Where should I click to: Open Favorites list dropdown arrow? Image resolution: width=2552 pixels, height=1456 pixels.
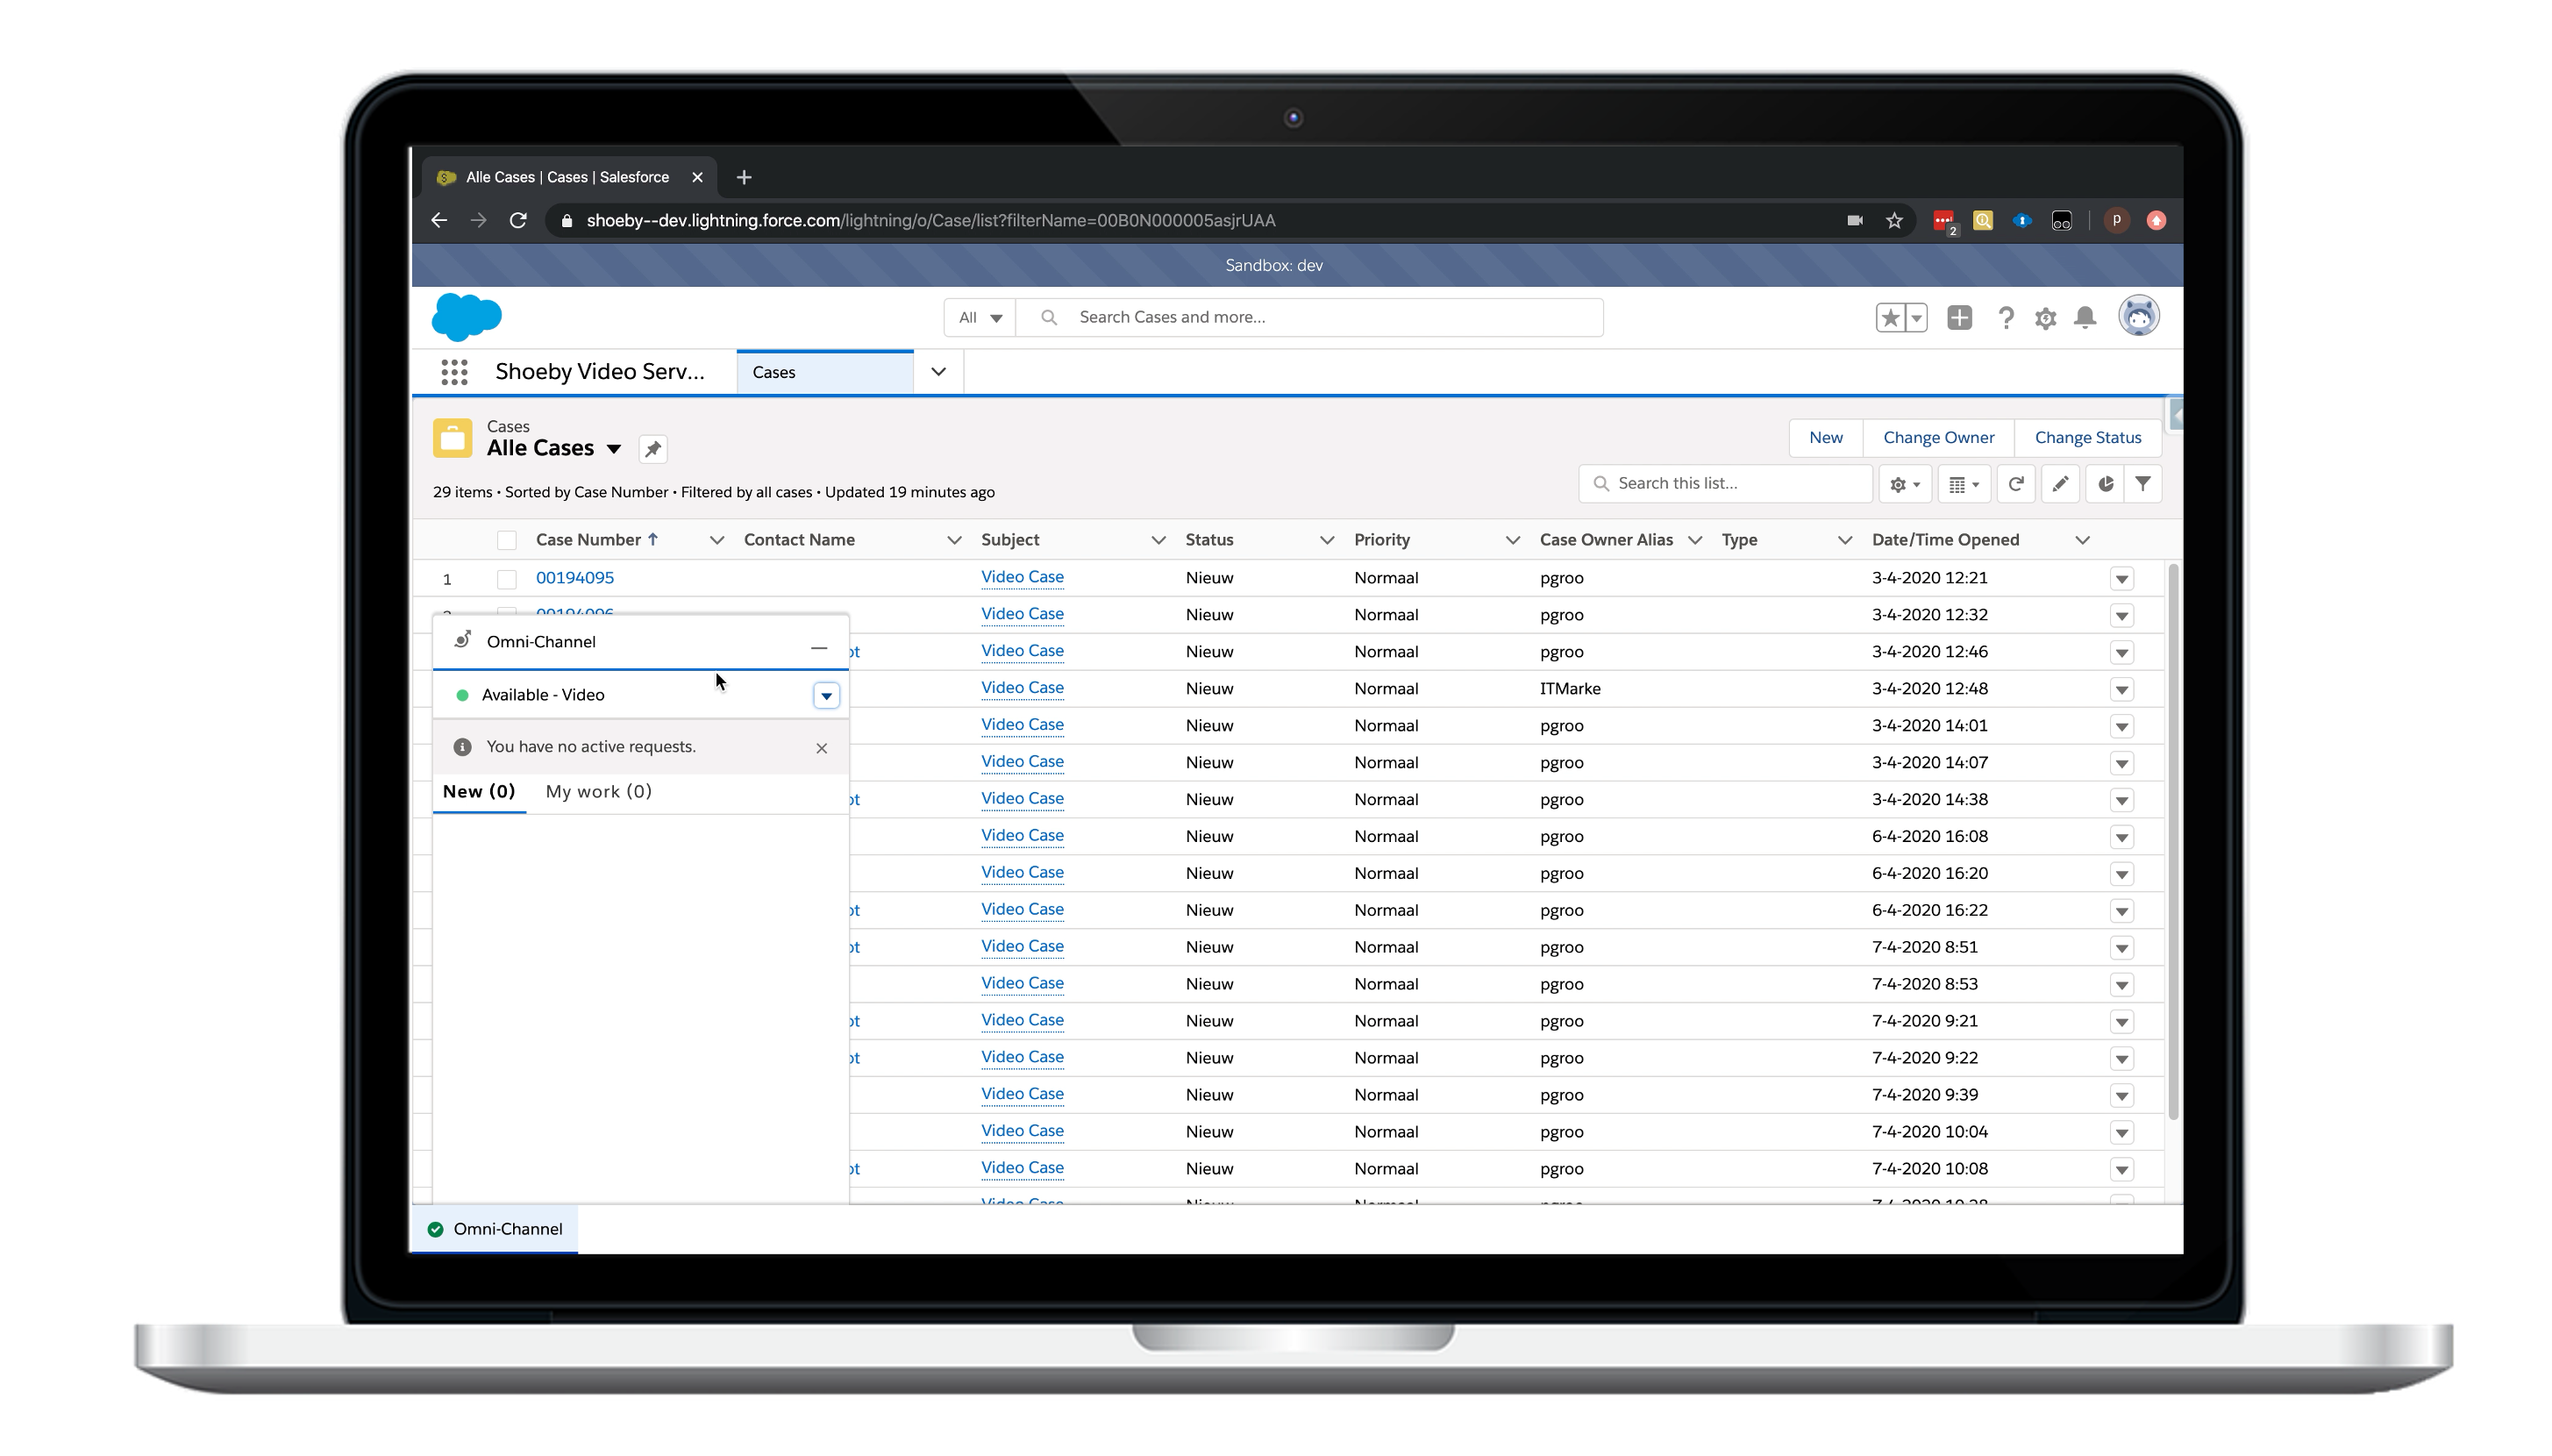coord(1915,318)
